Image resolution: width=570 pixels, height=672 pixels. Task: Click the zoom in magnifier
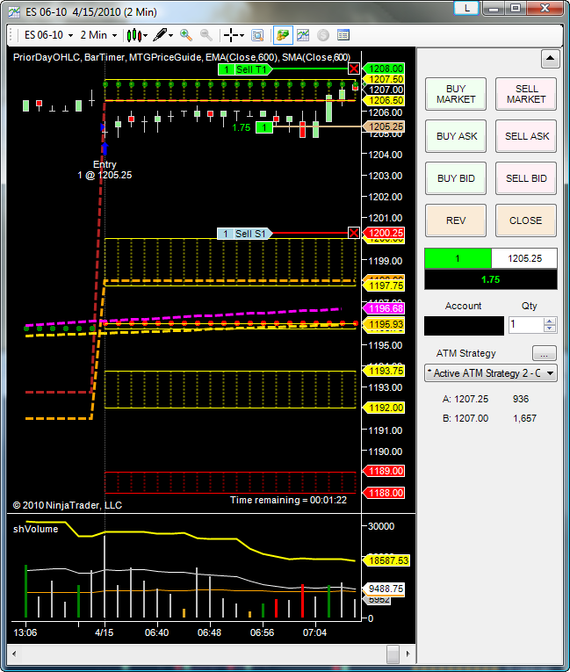click(x=185, y=35)
